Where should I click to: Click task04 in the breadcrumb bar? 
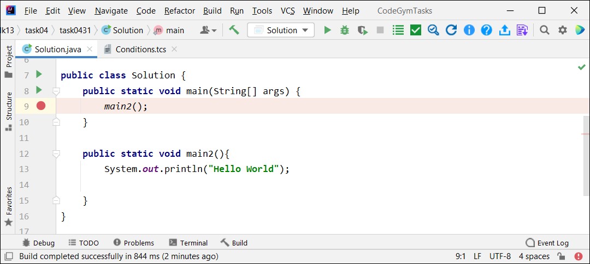click(x=37, y=30)
